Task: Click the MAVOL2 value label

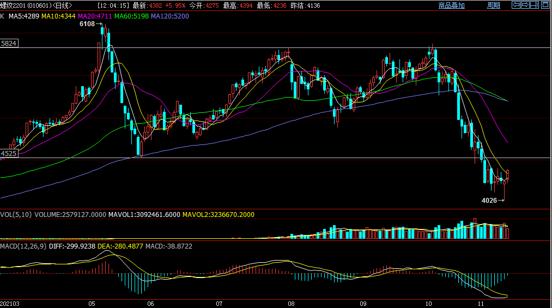Action: click(219, 215)
